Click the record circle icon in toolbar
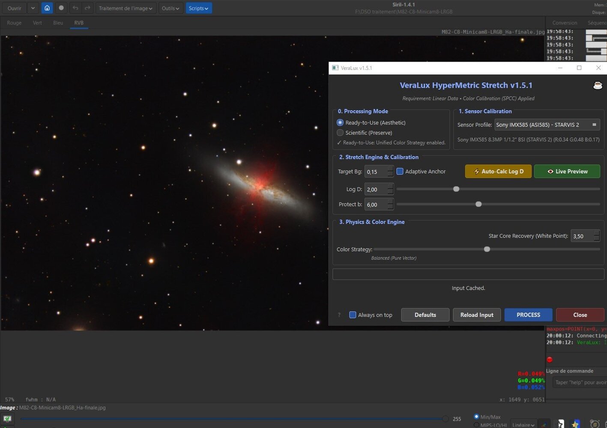The image size is (607, 428). click(x=61, y=8)
